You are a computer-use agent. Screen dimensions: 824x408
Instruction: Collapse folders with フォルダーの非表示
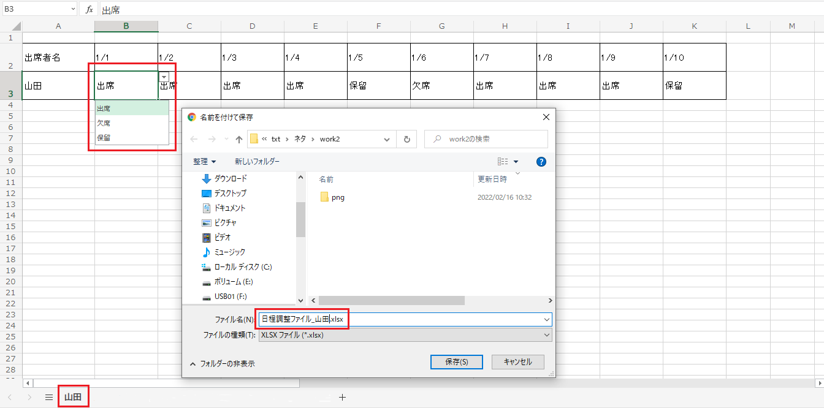pyautogui.click(x=222, y=363)
